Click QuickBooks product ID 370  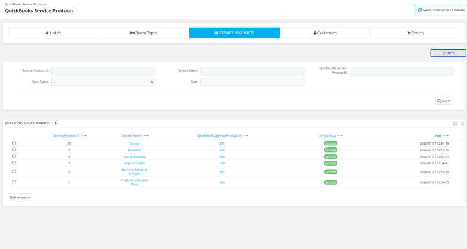[222, 150]
